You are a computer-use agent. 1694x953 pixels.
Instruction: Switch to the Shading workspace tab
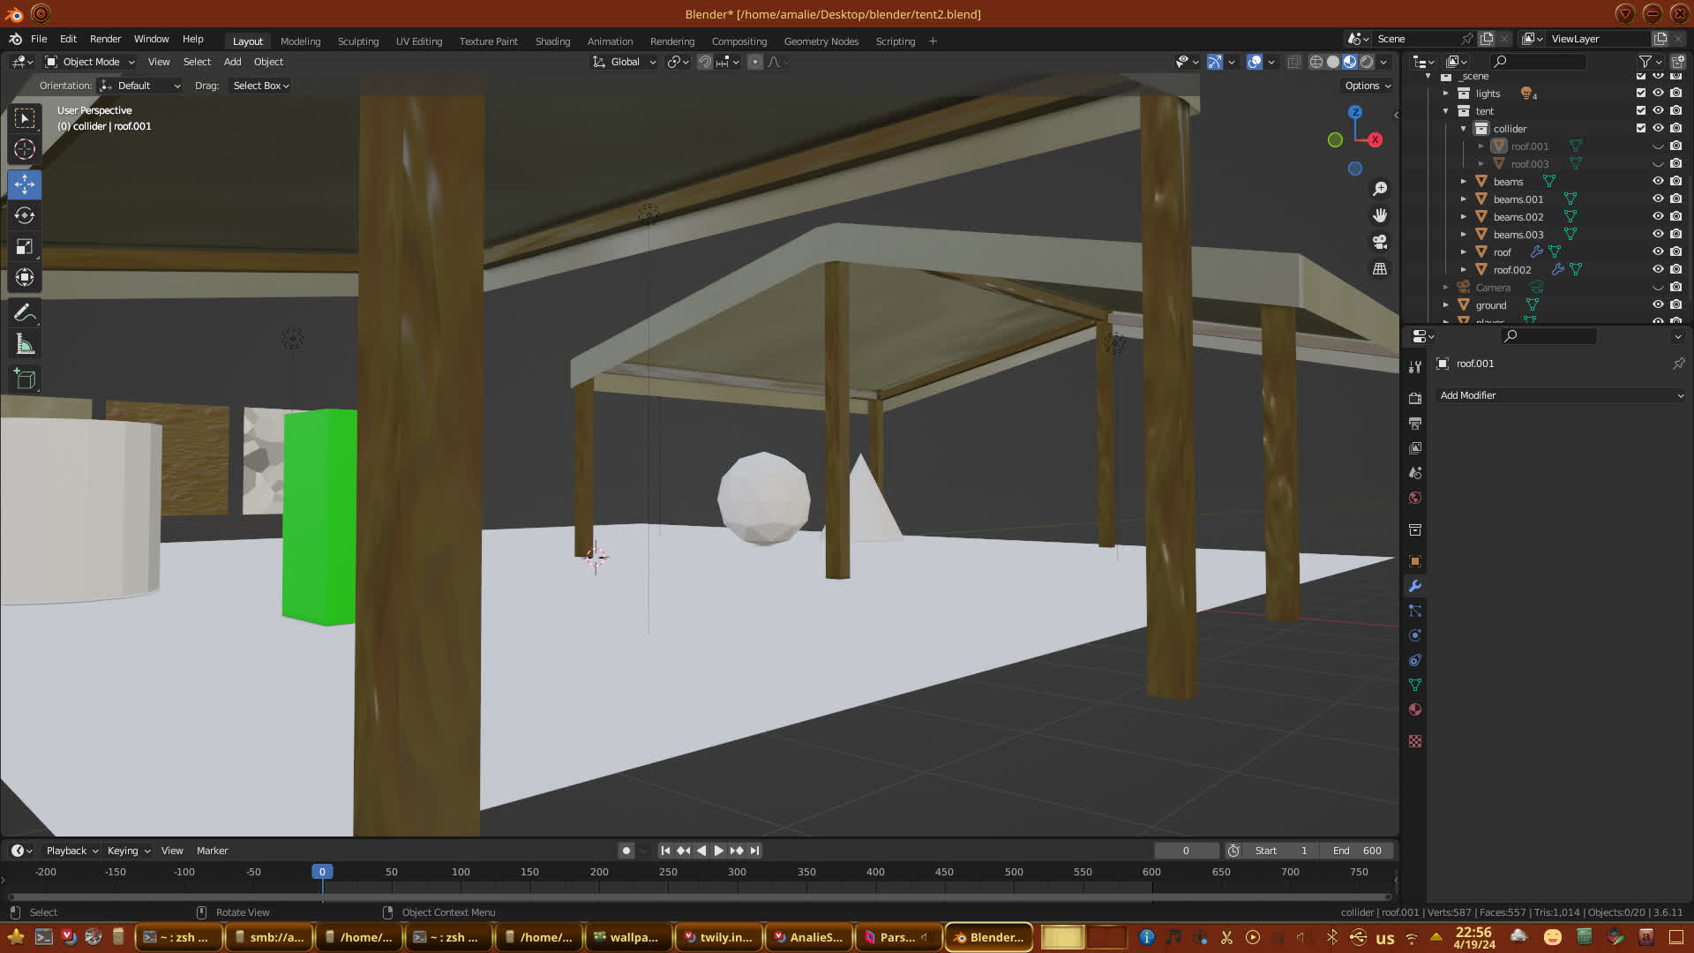pos(552,41)
